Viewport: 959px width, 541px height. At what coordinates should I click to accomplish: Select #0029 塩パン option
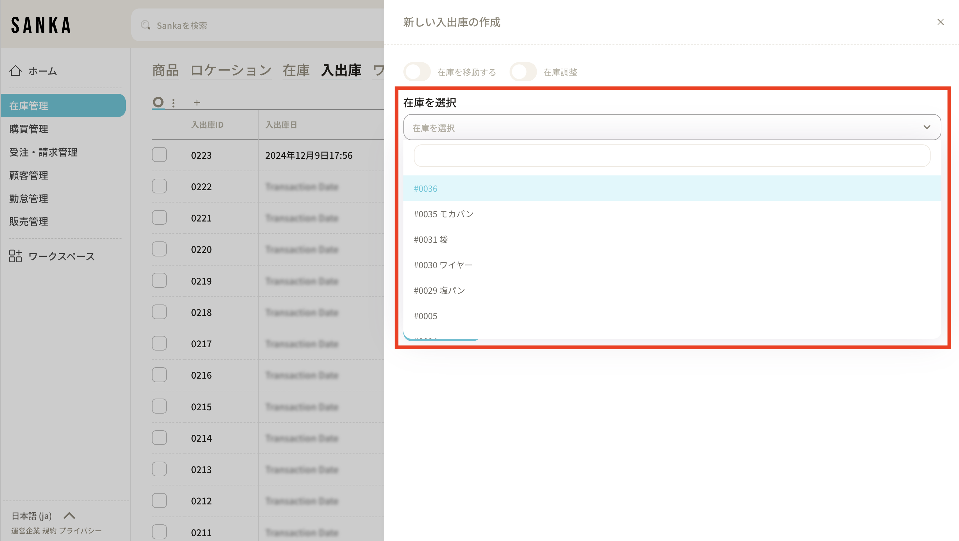coord(439,290)
